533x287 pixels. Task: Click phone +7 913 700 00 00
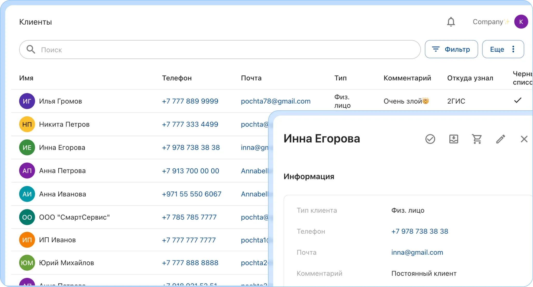pos(190,171)
